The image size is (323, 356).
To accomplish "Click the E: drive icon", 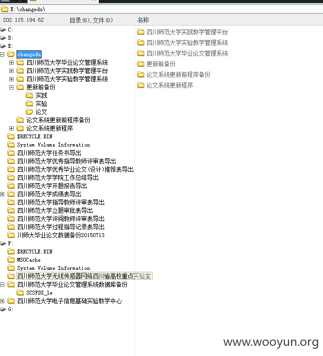I will click(3, 46).
